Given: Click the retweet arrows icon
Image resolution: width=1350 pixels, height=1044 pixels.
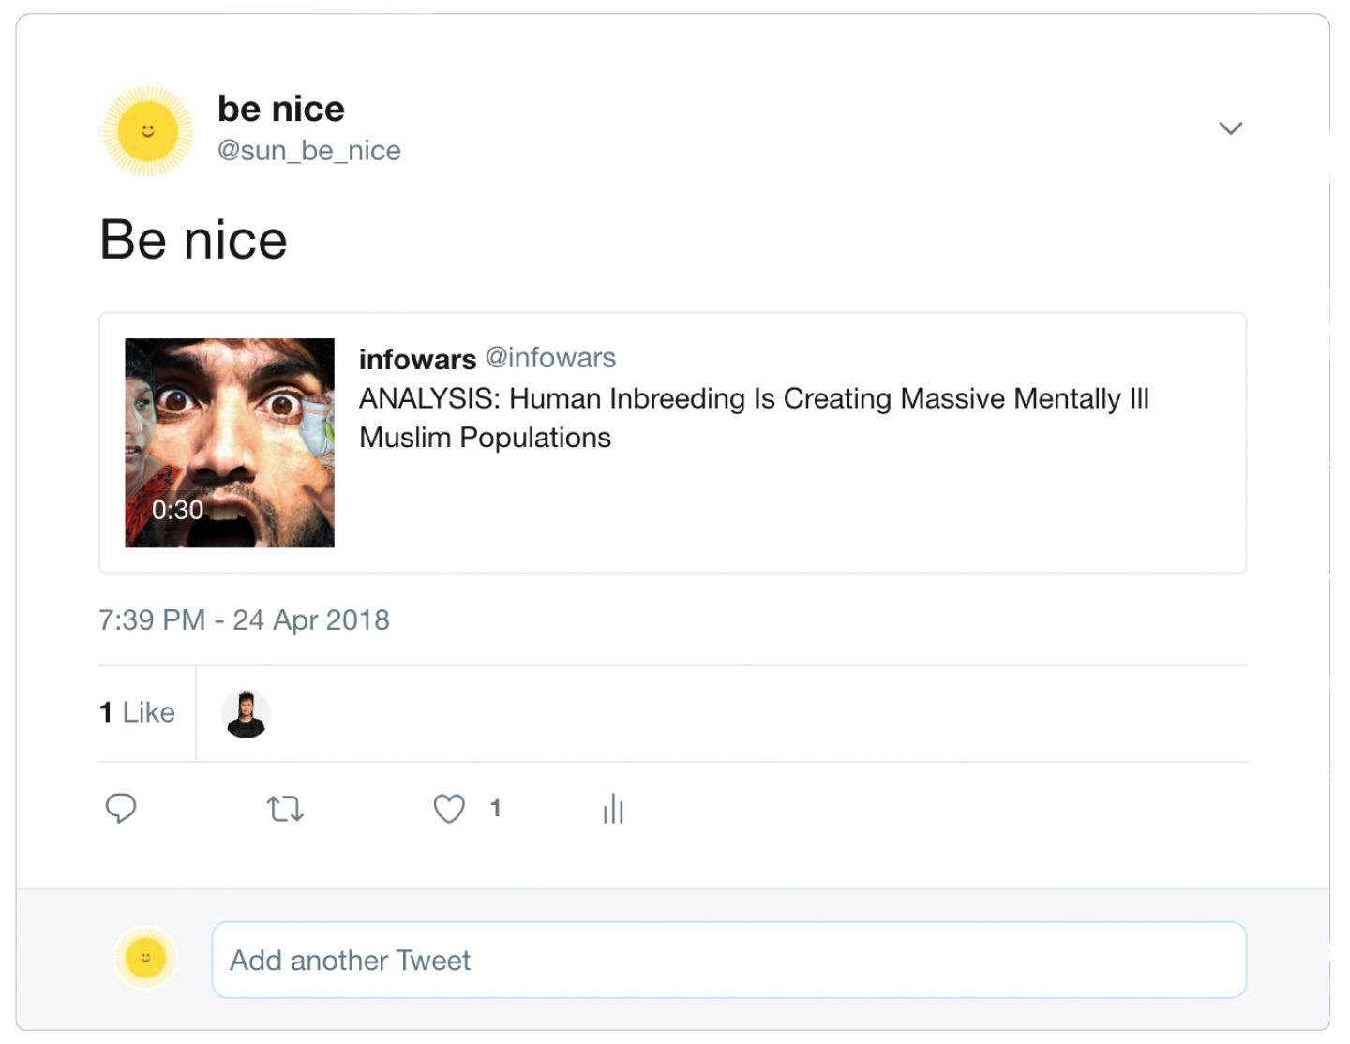Looking at the screenshot, I should (x=285, y=808).
